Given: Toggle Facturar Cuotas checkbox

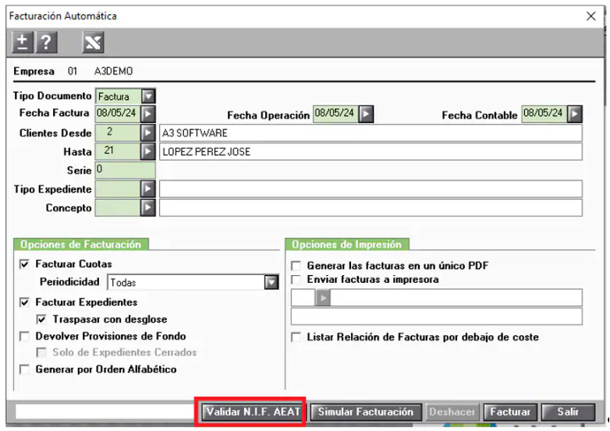Looking at the screenshot, I should (x=24, y=264).
